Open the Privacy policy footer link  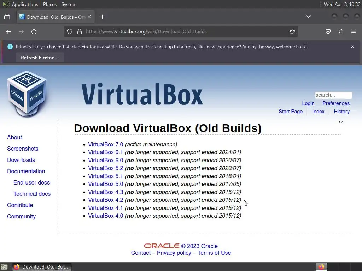click(x=174, y=253)
